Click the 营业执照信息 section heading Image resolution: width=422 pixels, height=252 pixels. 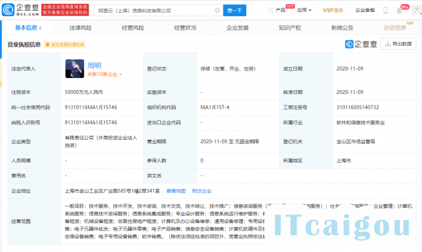[24, 44]
